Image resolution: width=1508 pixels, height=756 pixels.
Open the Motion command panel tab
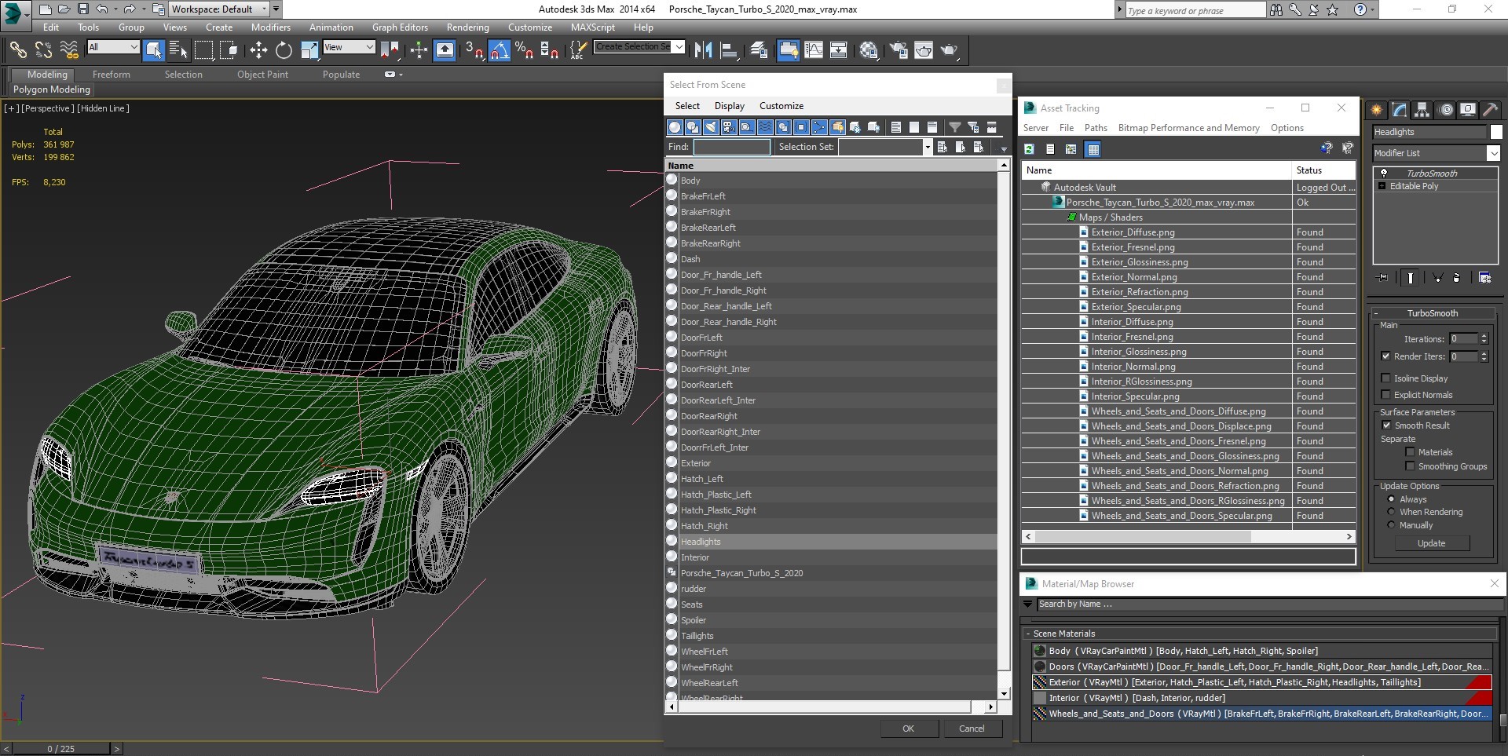coord(1445,110)
